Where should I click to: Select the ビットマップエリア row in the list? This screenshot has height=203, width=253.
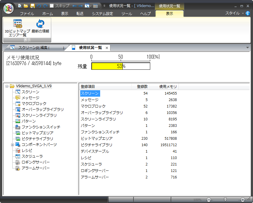pos(97,139)
